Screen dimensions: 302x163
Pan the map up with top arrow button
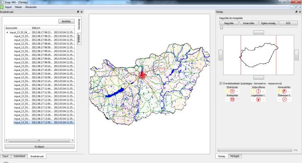pyautogui.click(x=259, y=32)
